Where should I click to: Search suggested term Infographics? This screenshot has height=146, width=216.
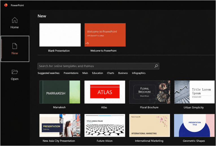tap(139, 73)
